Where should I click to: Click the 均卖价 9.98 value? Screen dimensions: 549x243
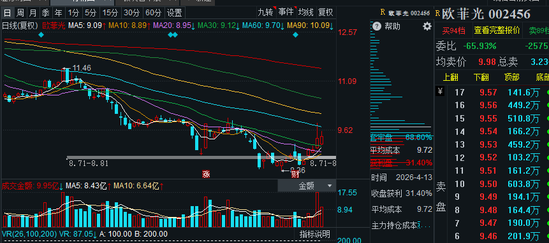point(487,62)
